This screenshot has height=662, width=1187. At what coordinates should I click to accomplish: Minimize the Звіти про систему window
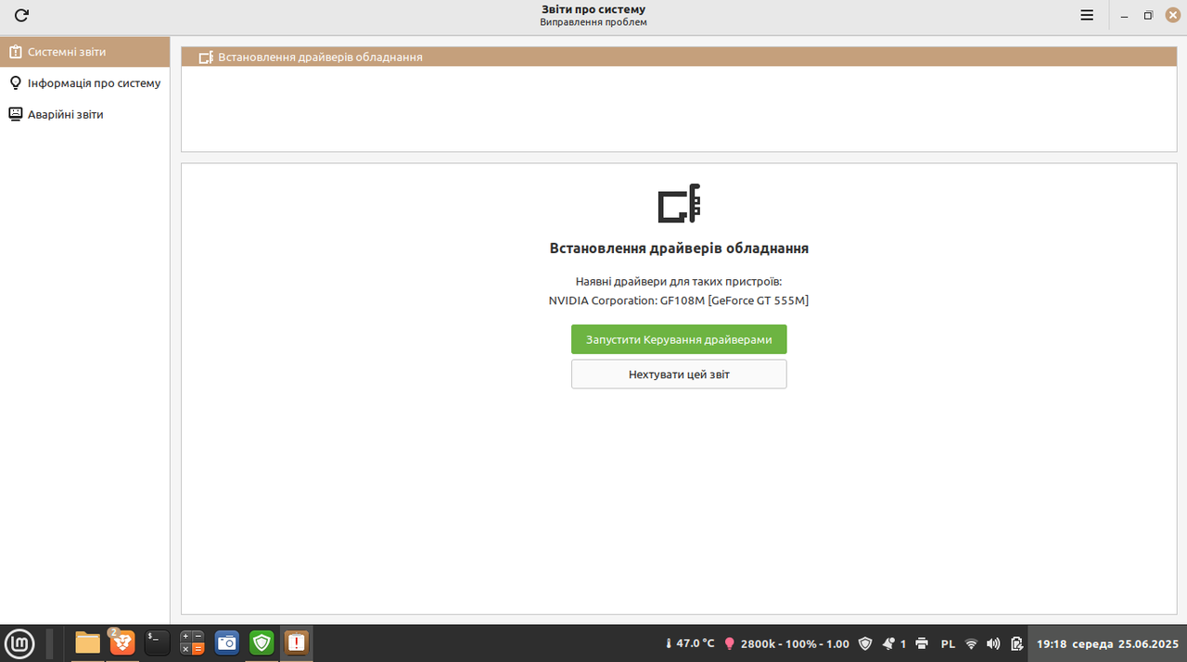pos(1124,15)
